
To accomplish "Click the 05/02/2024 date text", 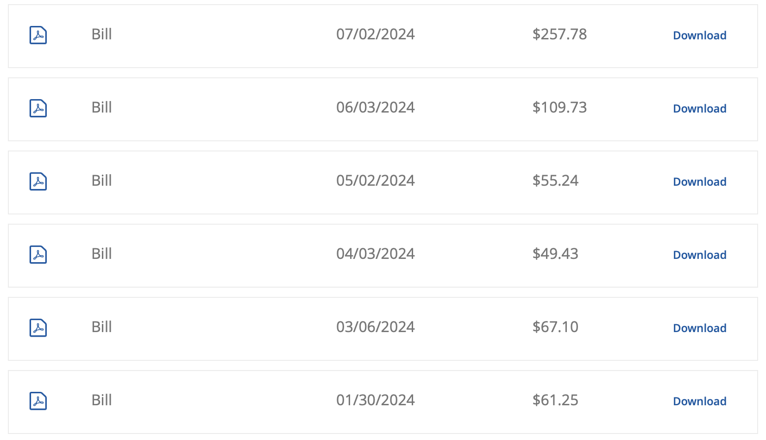I will coord(376,181).
